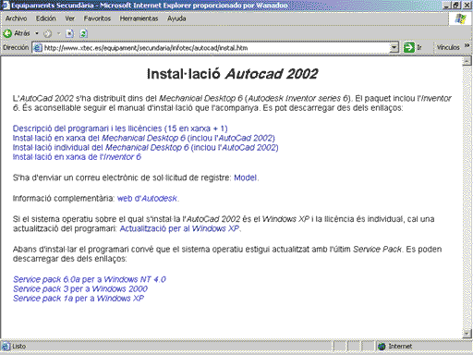
Task: Click the green Ir go button
Action: pos(409,47)
